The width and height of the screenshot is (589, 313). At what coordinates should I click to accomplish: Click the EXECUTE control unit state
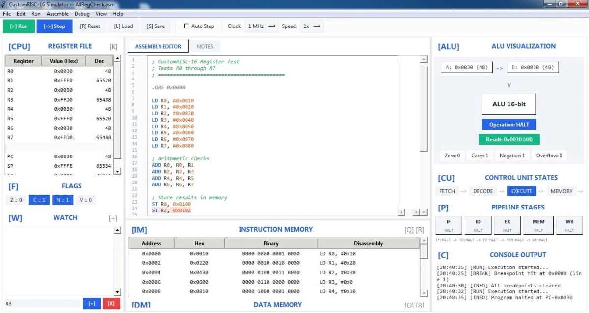coord(521,191)
